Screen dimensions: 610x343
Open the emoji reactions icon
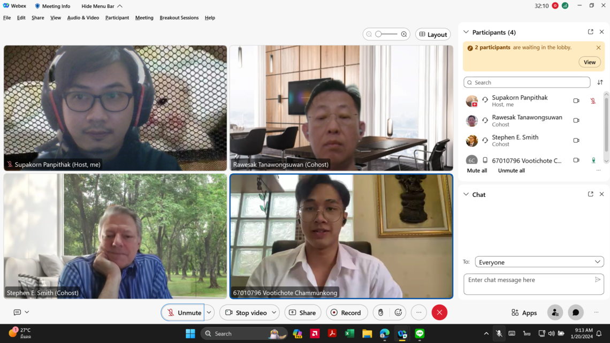[x=398, y=312]
